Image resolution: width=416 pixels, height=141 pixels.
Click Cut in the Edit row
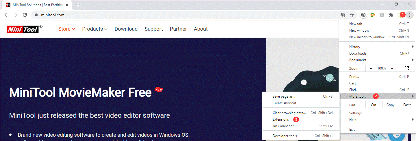point(374,105)
